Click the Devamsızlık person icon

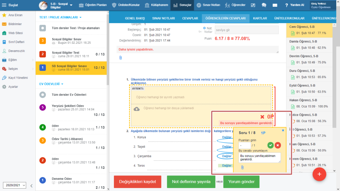[4, 51]
